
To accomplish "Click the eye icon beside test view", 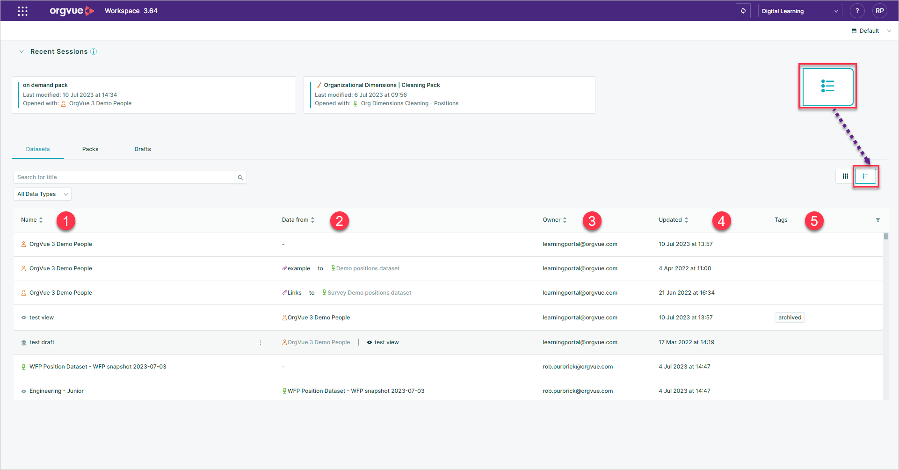I will [x=24, y=318].
